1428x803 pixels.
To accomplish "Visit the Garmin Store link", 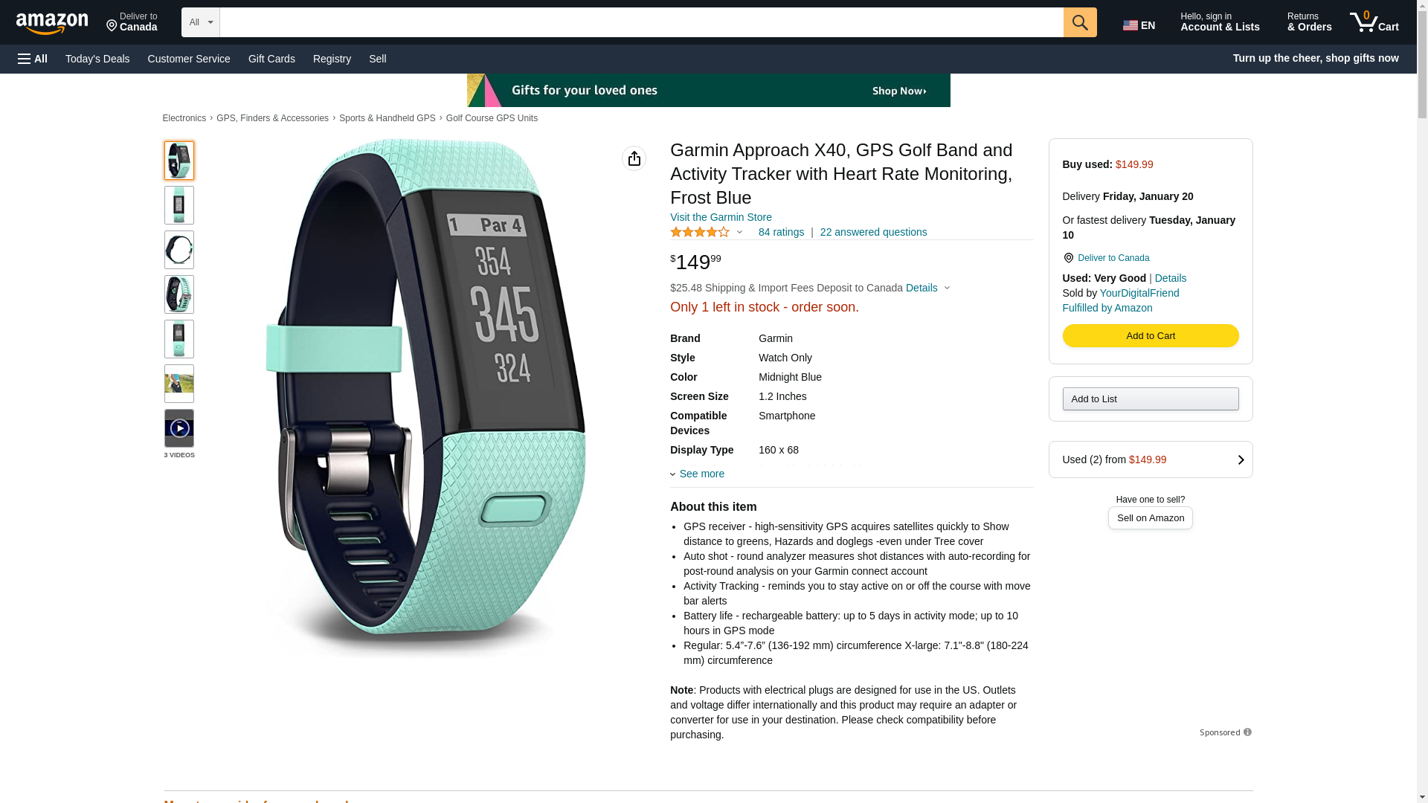I will coord(720,217).
